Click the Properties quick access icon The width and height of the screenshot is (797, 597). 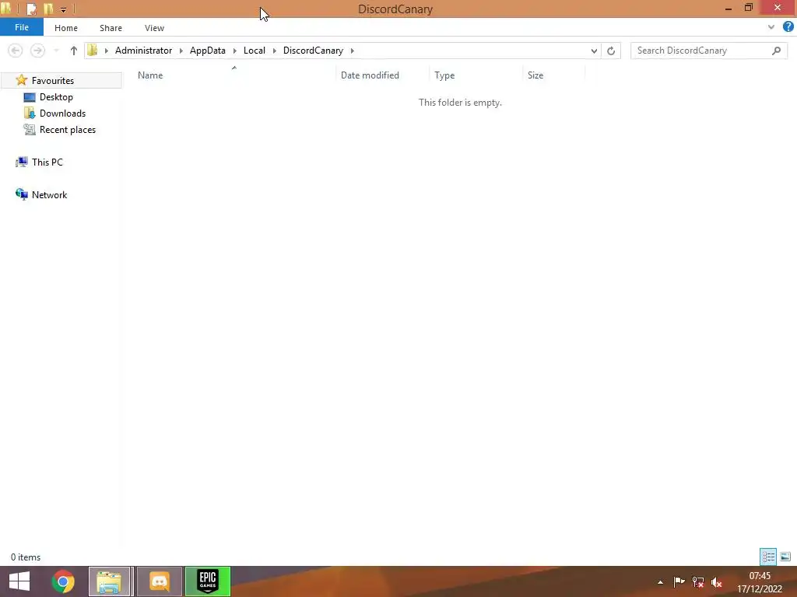tap(31, 9)
